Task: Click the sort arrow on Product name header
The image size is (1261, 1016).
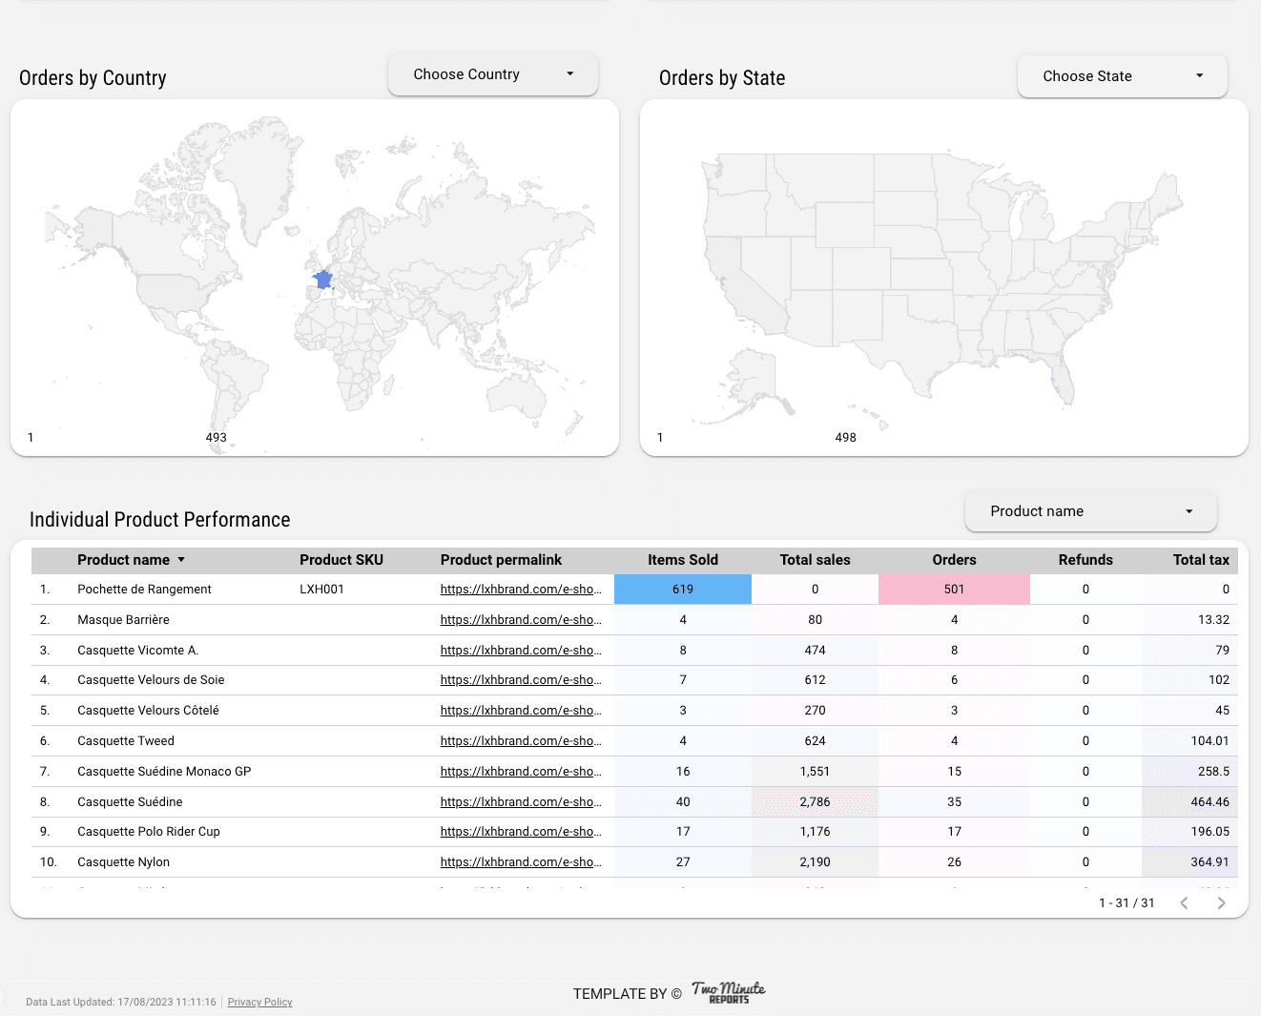Action: (180, 560)
